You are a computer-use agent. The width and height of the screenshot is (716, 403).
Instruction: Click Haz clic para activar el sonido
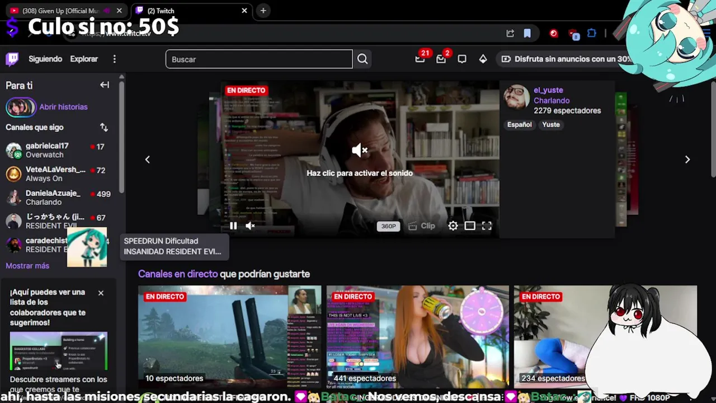point(360,173)
